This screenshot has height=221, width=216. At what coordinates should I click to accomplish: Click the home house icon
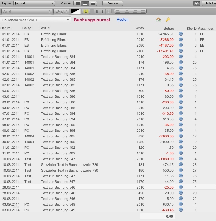pyautogui.click(x=158, y=20)
